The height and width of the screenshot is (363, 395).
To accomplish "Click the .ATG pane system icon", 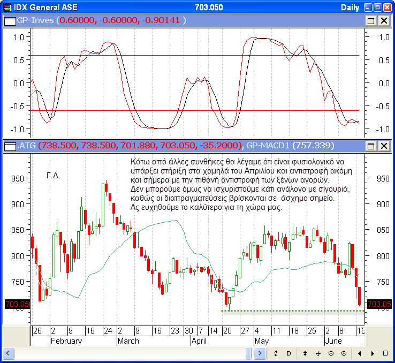I will click(x=10, y=146).
